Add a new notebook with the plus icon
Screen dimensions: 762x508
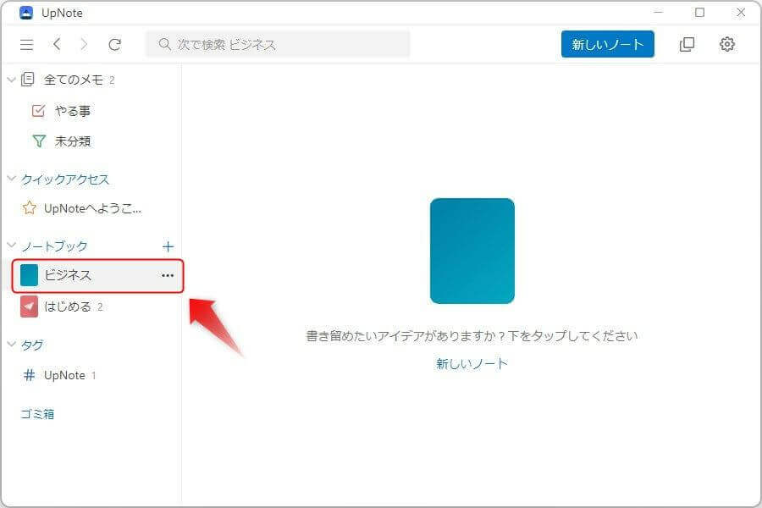168,246
